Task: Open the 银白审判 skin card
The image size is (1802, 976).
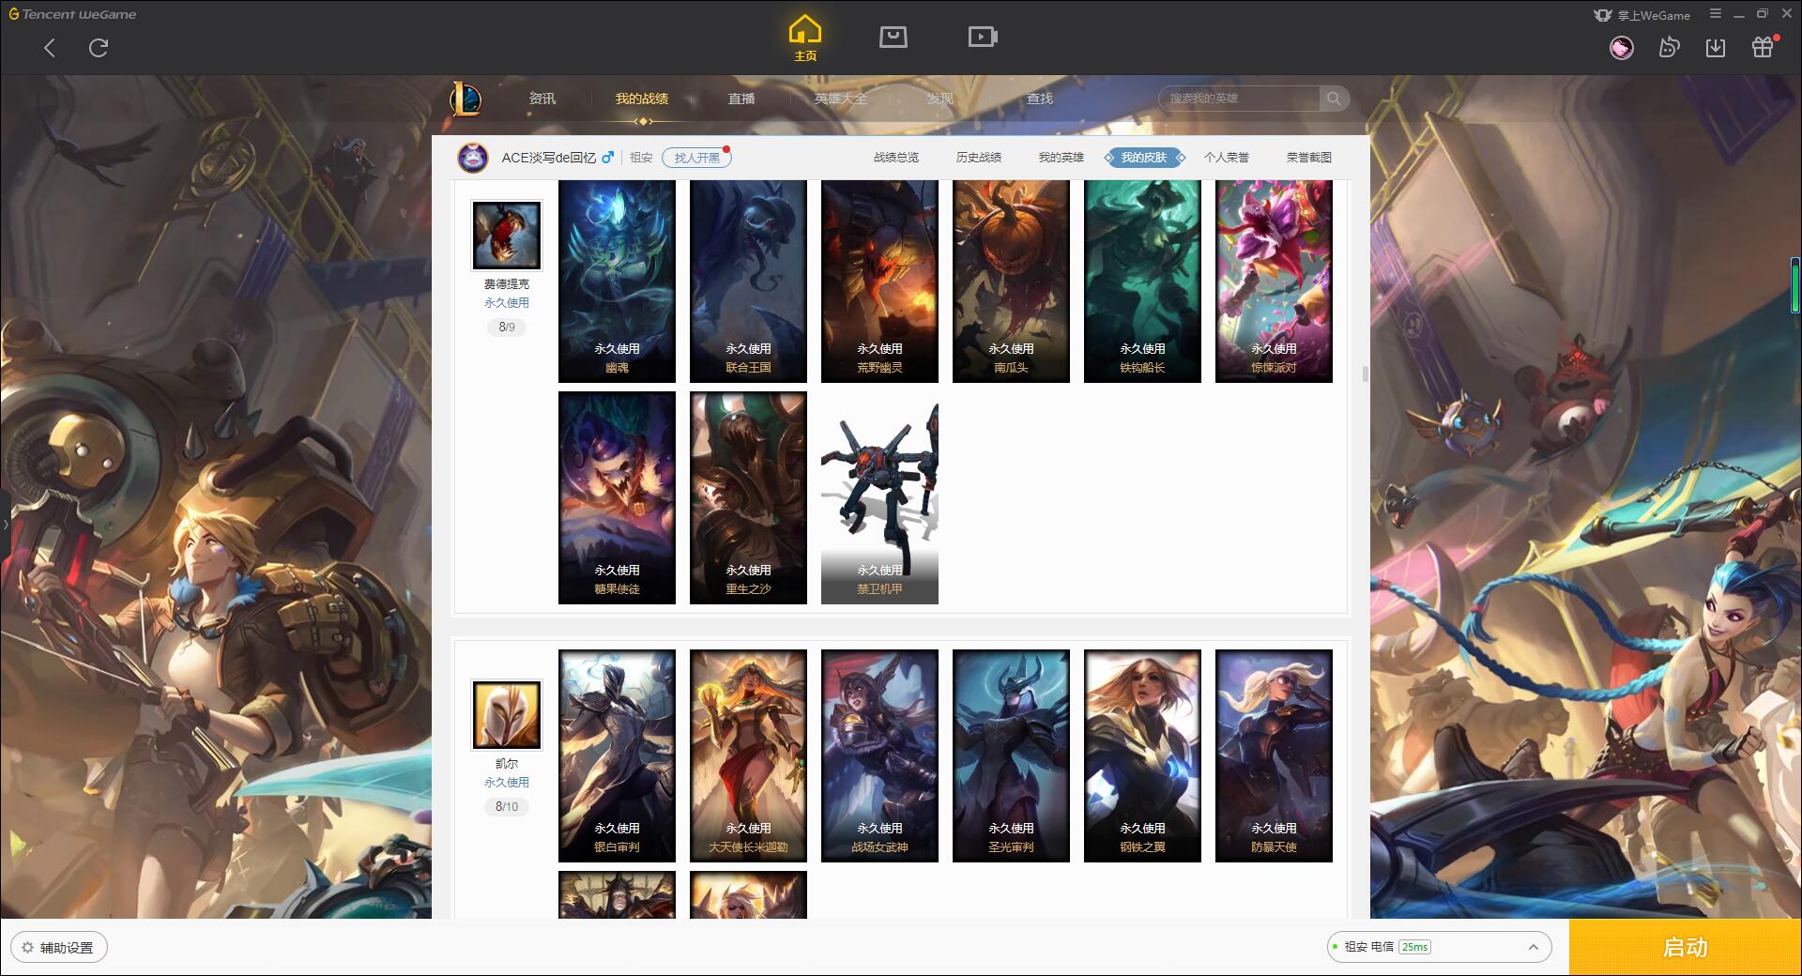Action: pyautogui.click(x=617, y=755)
